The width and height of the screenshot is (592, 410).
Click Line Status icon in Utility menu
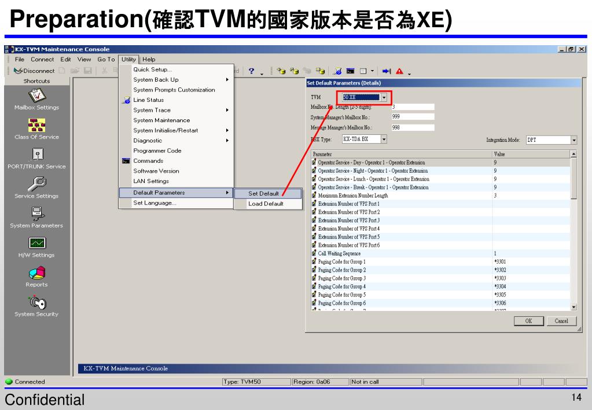click(x=126, y=100)
